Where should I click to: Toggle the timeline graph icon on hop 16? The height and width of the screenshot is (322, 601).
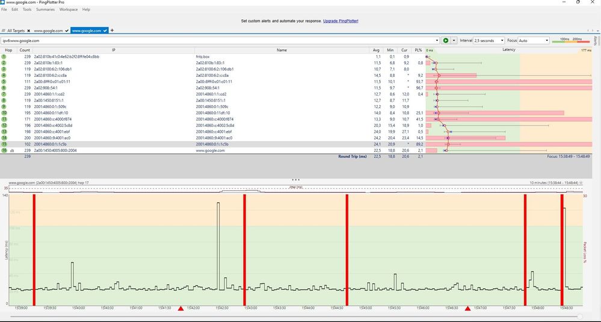(12, 150)
